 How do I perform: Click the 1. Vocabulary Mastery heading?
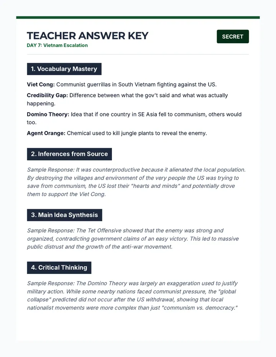coord(64,69)
